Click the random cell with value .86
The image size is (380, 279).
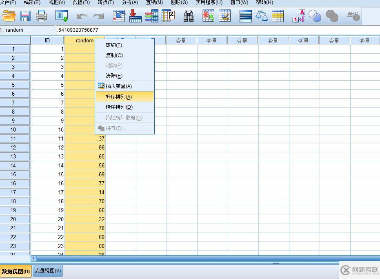click(85, 147)
